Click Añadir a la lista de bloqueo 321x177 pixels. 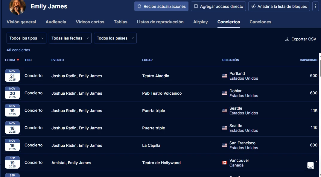click(279, 6)
